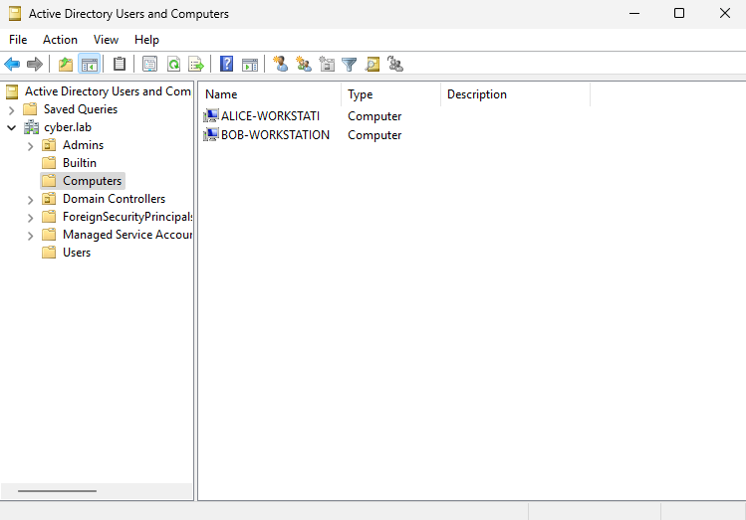Image resolution: width=746 pixels, height=520 pixels.
Task: Click the Up one level folder icon
Action: [66, 65]
